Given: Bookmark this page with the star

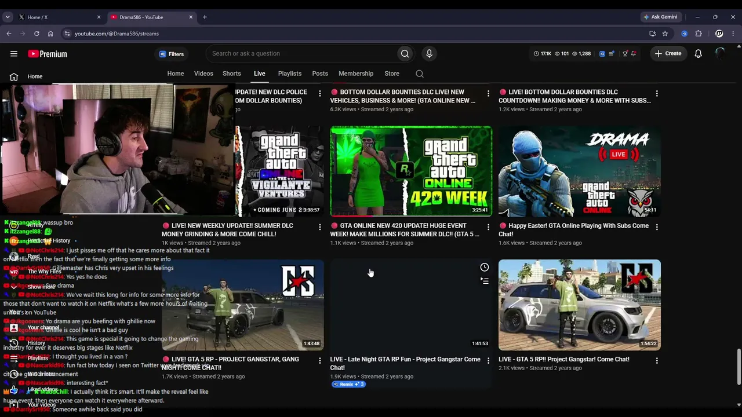Looking at the screenshot, I should (665, 34).
